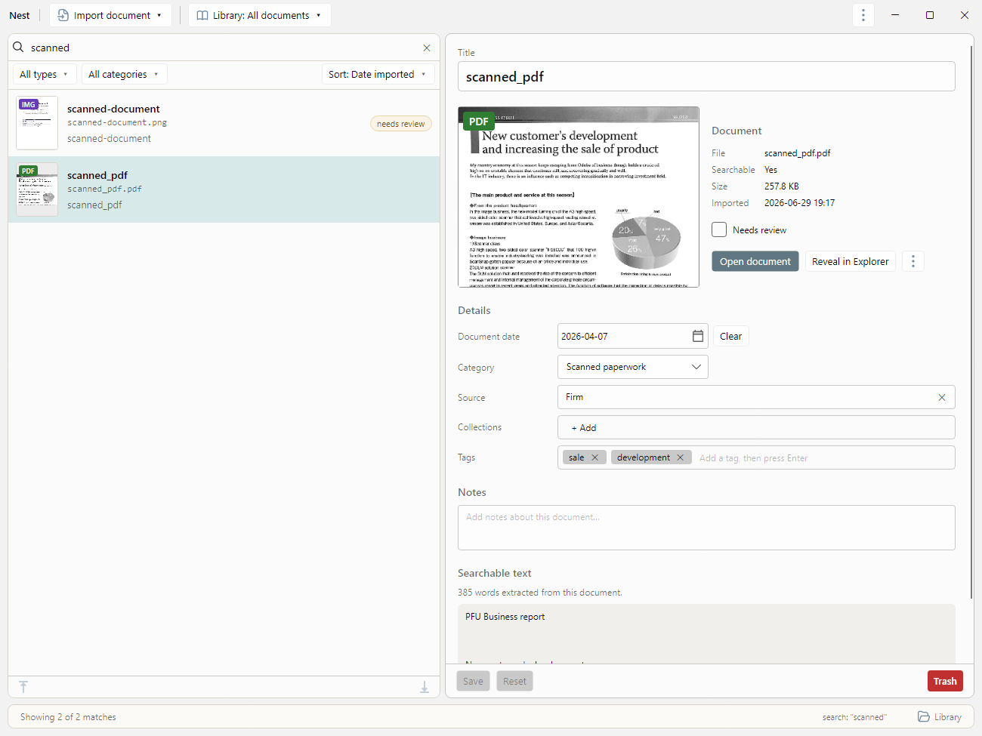Click the search magnifier icon
This screenshot has width=982, height=736.
click(18, 47)
